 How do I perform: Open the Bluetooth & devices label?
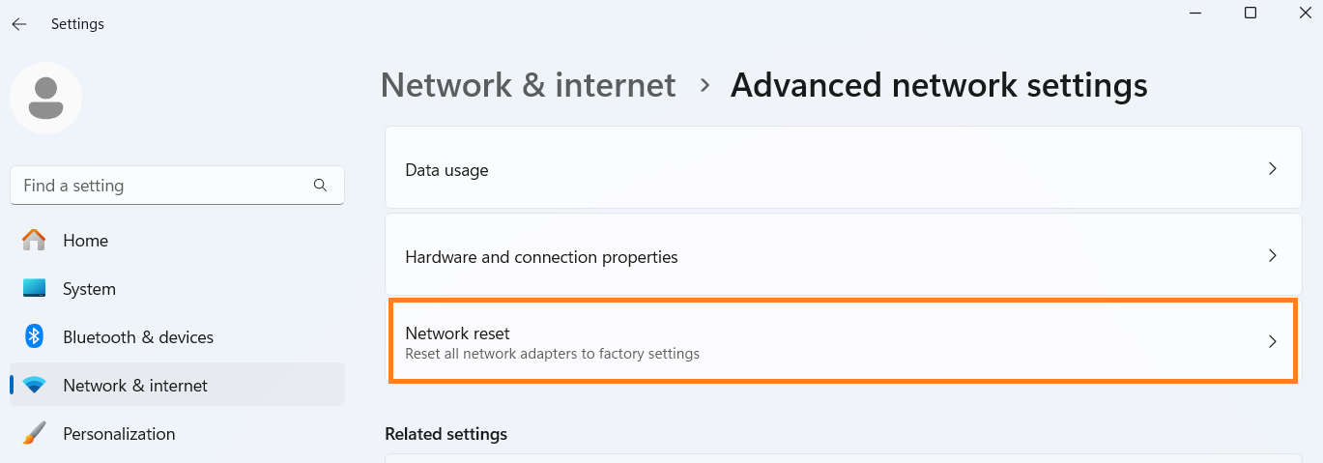pyautogui.click(x=138, y=337)
